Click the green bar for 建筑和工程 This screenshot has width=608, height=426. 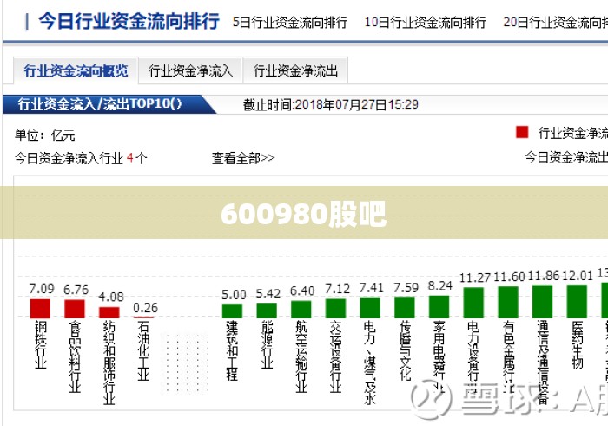click(232, 311)
